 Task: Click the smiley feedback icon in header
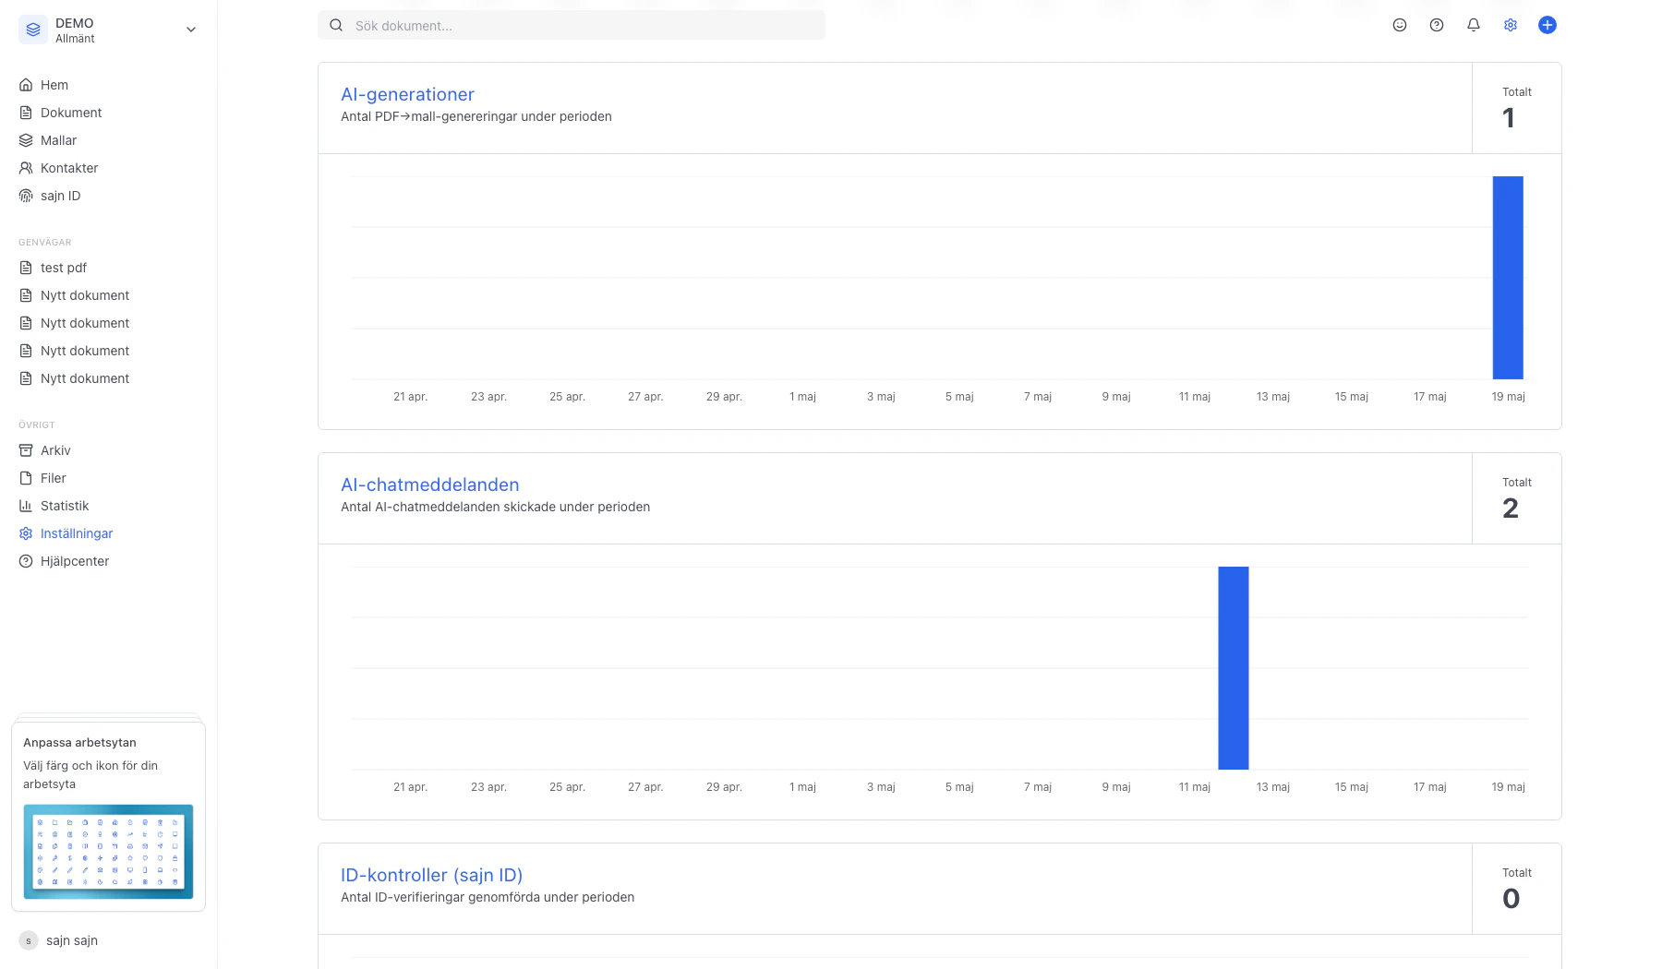coord(1400,25)
